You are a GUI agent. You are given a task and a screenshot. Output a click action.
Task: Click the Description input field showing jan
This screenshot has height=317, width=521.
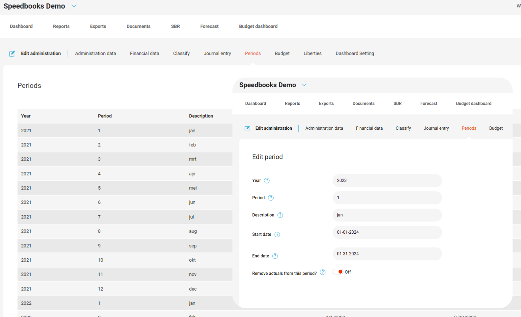pos(387,215)
